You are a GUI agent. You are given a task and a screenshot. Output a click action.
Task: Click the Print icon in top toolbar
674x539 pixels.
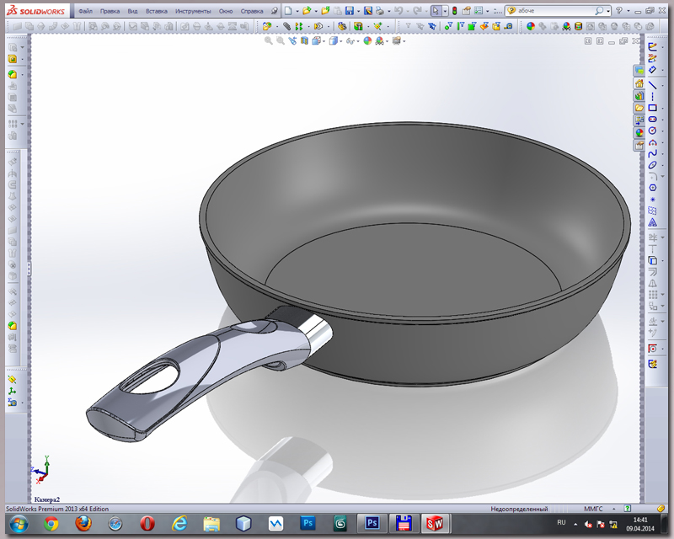[380, 11]
